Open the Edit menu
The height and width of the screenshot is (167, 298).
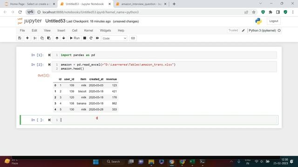click(34, 31)
